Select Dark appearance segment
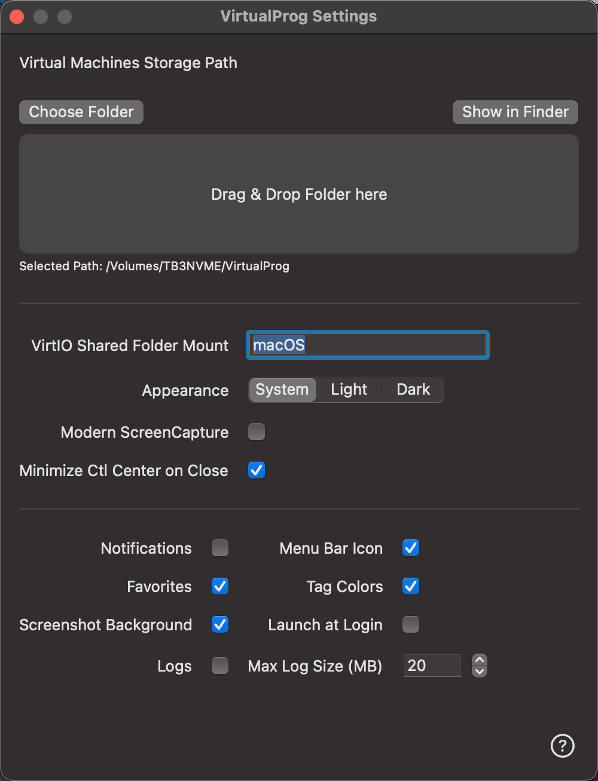Image resolution: width=598 pixels, height=781 pixels. pos(413,390)
